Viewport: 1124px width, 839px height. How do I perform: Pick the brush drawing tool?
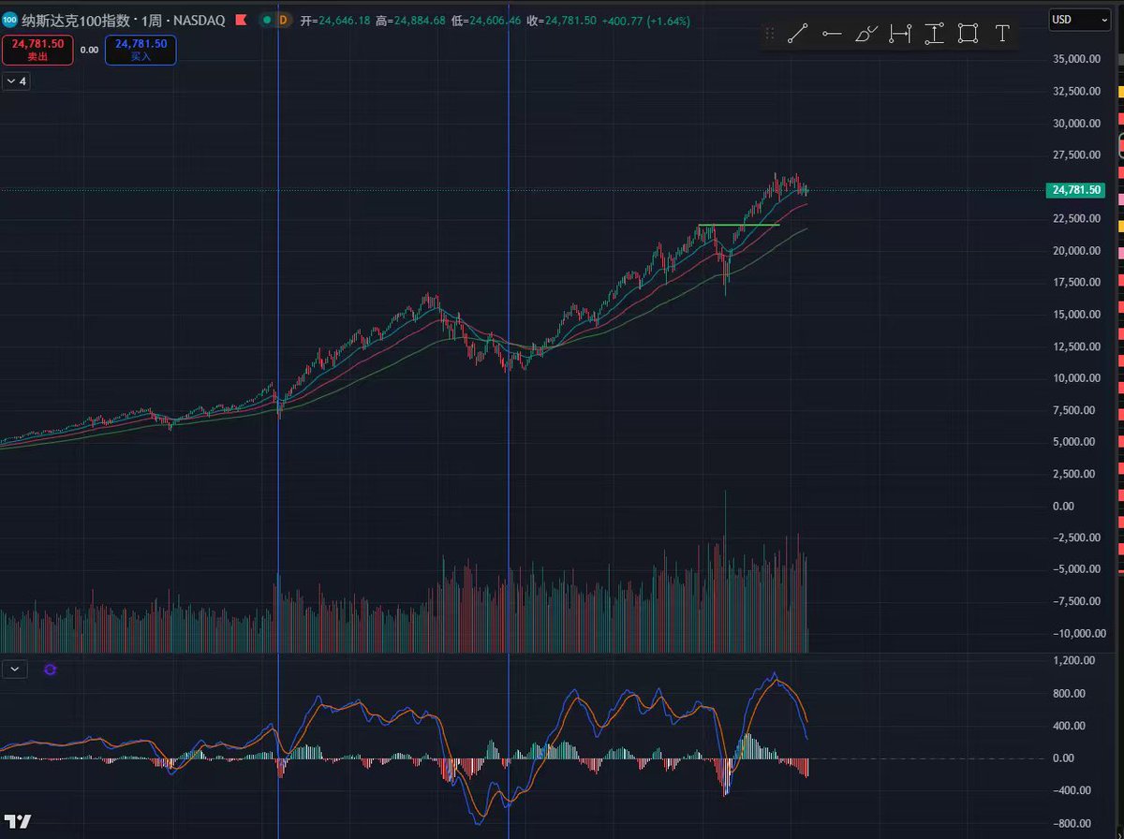click(x=865, y=35)
